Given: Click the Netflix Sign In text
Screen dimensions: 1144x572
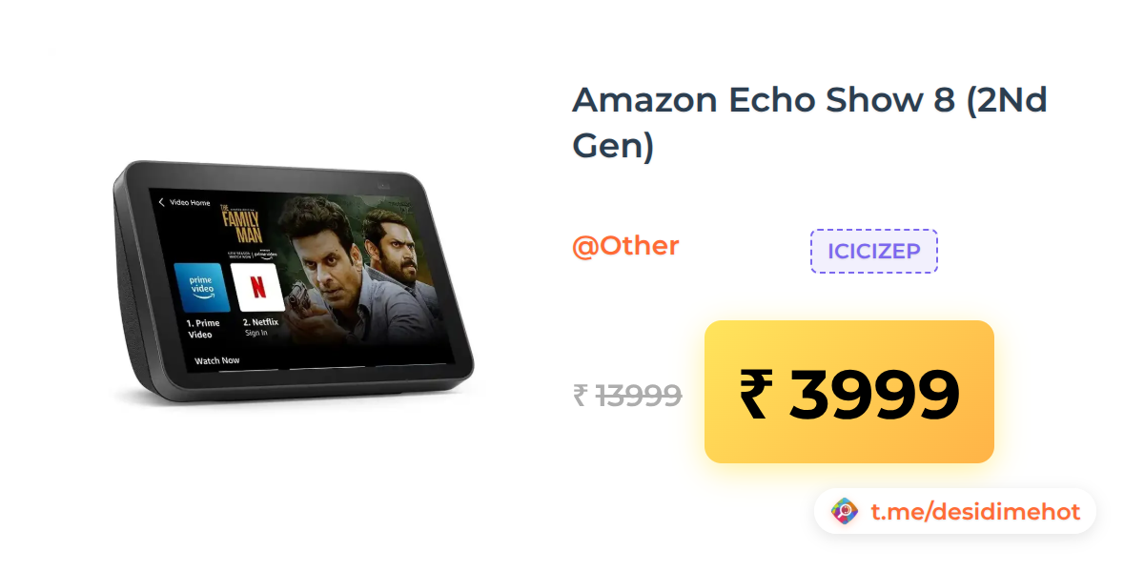Looking at the screenshot, I should coord(255,333).
